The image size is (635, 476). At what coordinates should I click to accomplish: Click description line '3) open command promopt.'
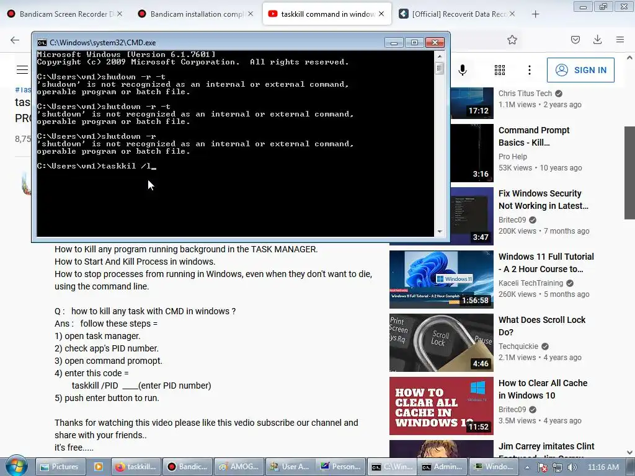click(108, 361)
